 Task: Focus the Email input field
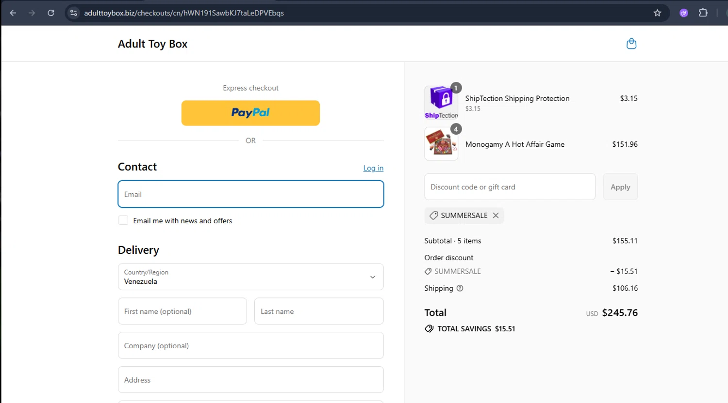[251, 194]
